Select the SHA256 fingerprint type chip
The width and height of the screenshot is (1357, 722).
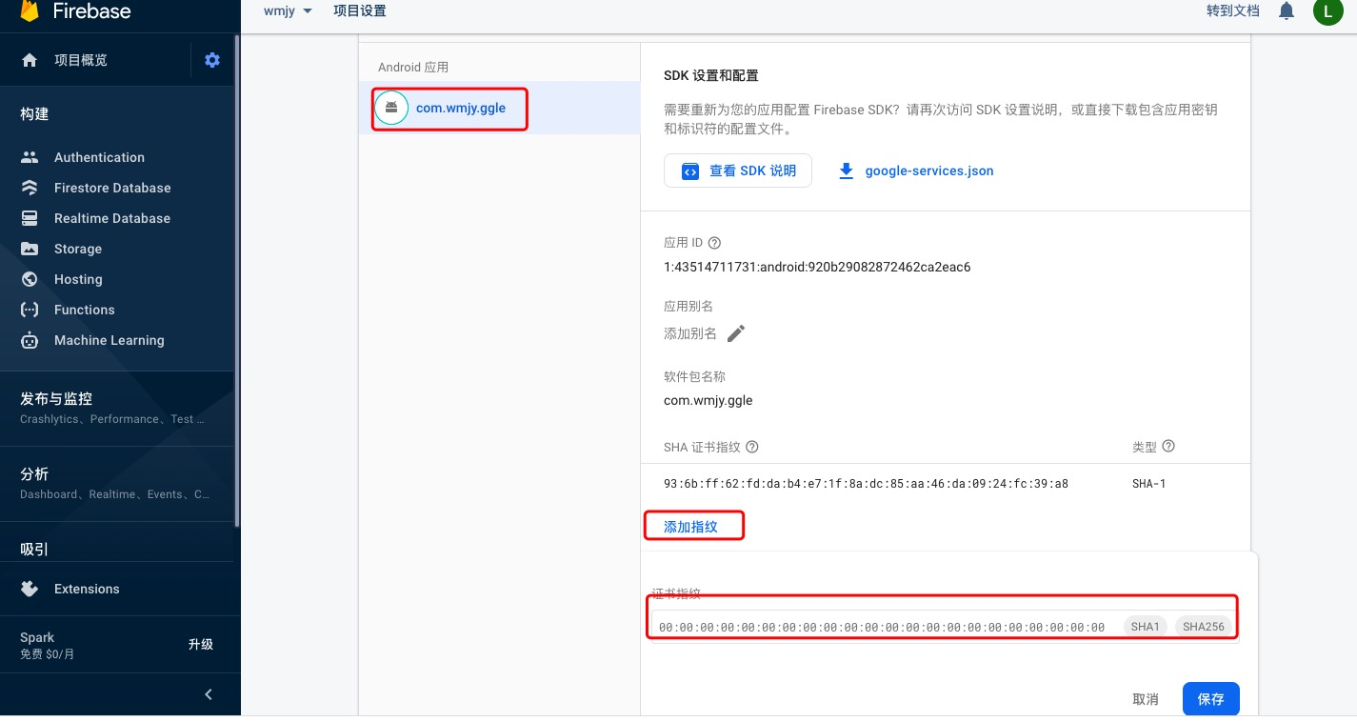coord(1203,626)
